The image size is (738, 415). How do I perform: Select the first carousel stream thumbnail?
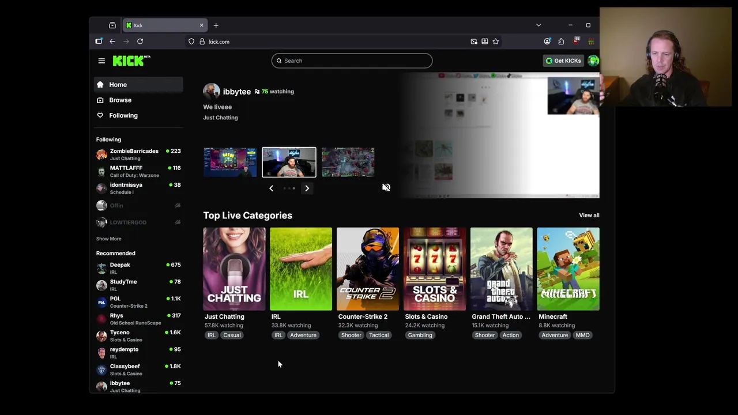tap(230, 162)
